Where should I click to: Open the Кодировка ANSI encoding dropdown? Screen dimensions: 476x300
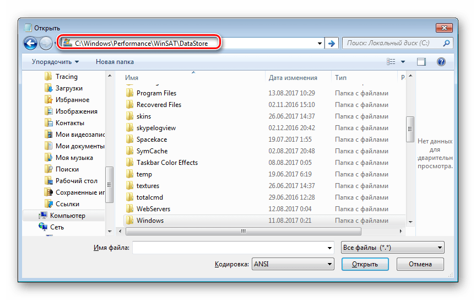(x=293, y=264)
